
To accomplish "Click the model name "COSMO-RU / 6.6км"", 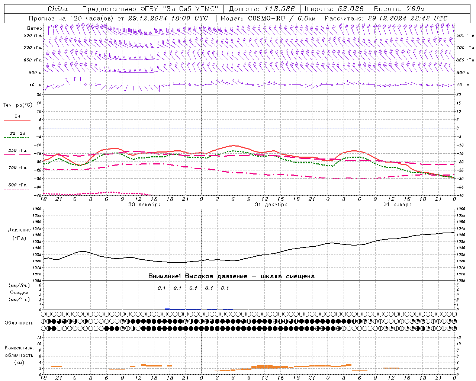I will [x=282, y=18].
